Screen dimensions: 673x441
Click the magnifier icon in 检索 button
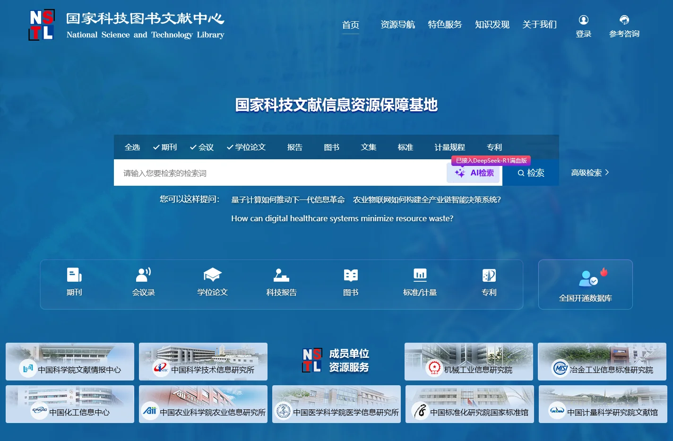[x=521, y=173]
